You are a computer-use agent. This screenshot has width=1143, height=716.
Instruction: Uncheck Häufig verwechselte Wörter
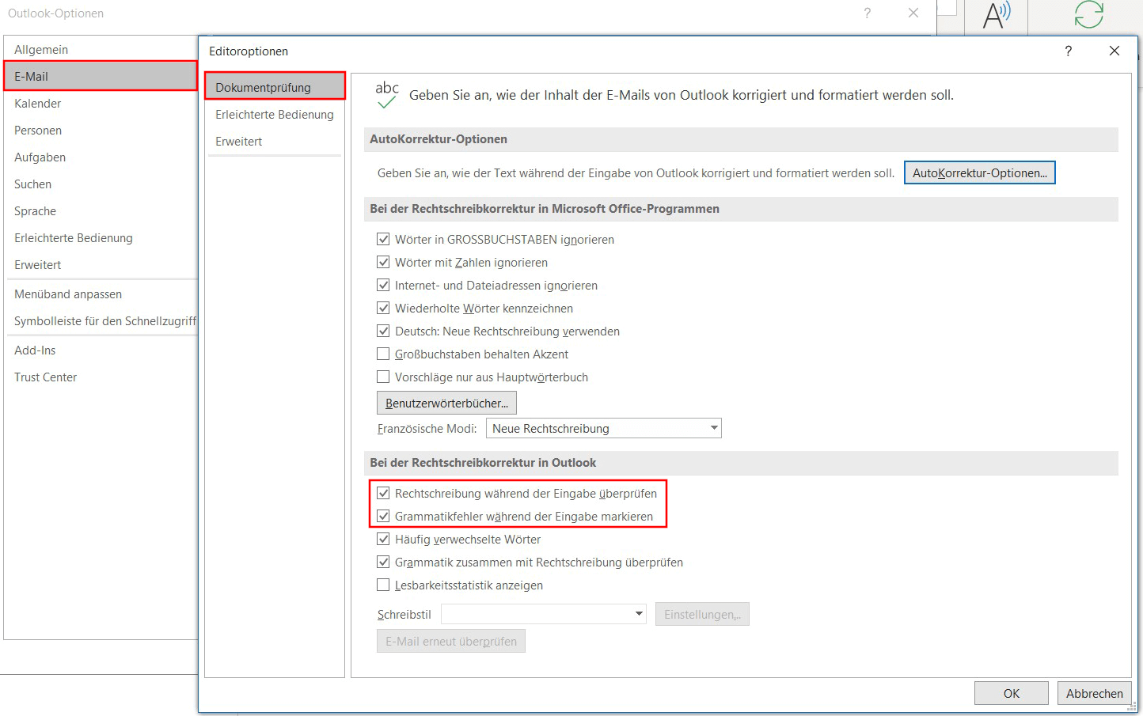(x=383, y=539)
